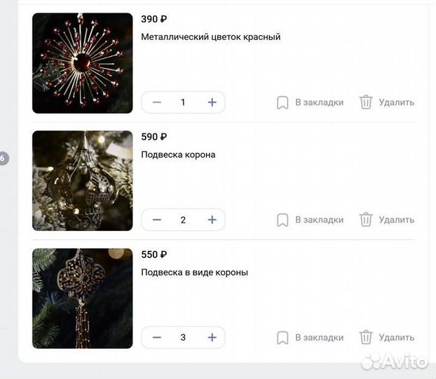Screen dimensions: 436x379
Task: Click trash icon for Металлический цветок красный
Action: pyautogui.click(x=366, y=102)
